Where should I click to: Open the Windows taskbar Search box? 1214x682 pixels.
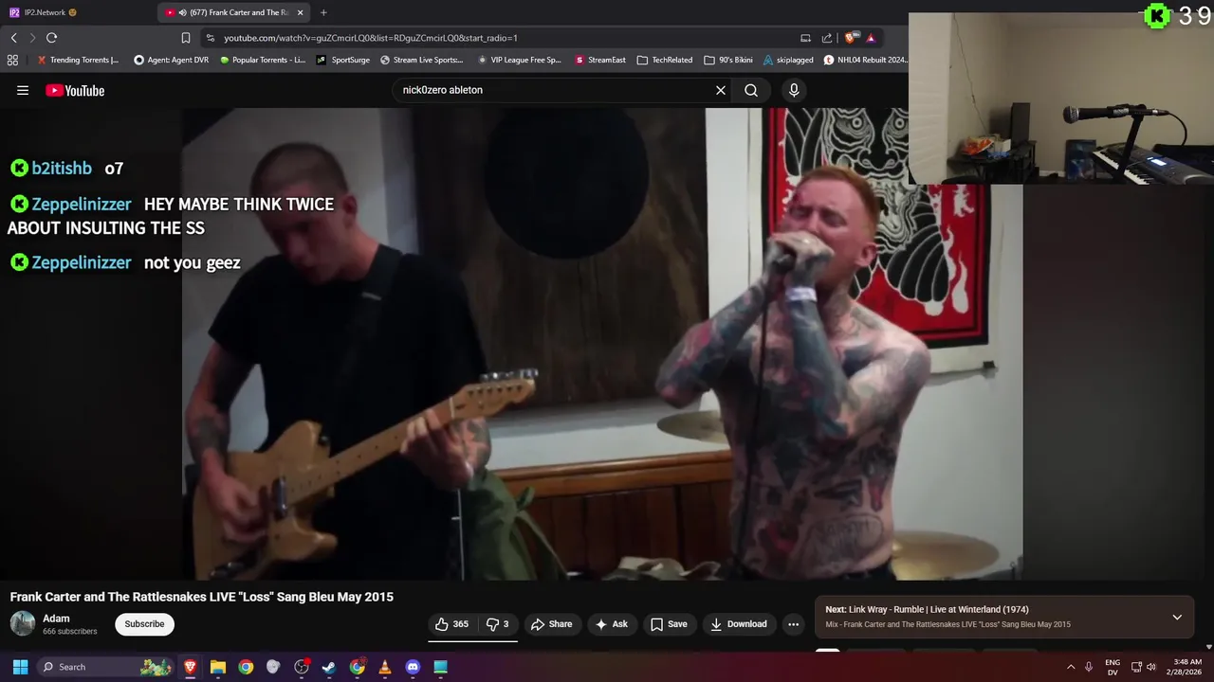[x=106, y=667]
